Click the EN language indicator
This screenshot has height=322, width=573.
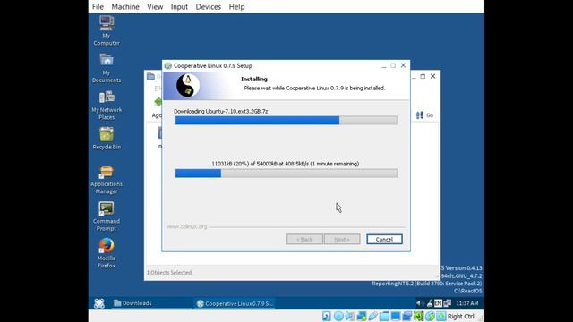[438, 303]
